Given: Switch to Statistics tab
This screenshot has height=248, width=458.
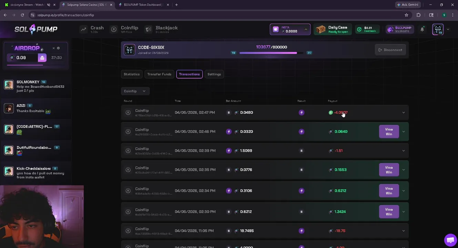Looking at the screenshot, I should [x=132, y=74].
